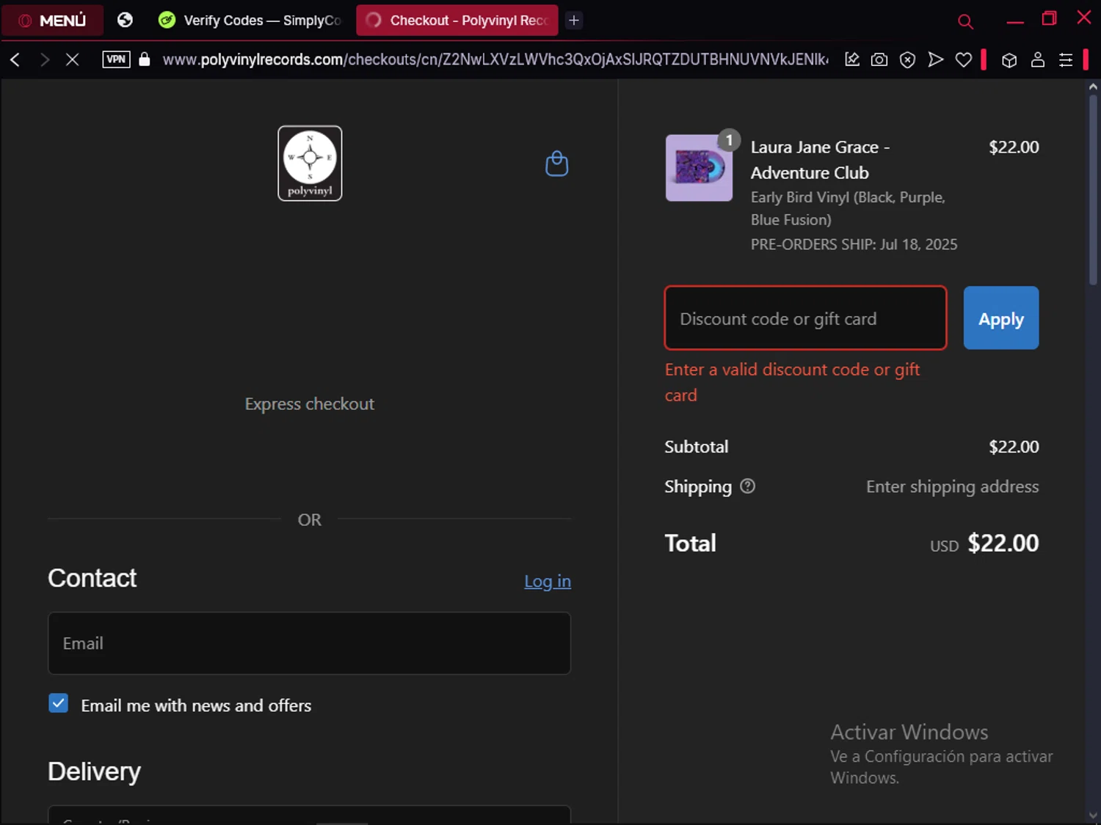Screen dimensions: 1101x825
Task: Click the Contact section heading
Action: point(92,578)
